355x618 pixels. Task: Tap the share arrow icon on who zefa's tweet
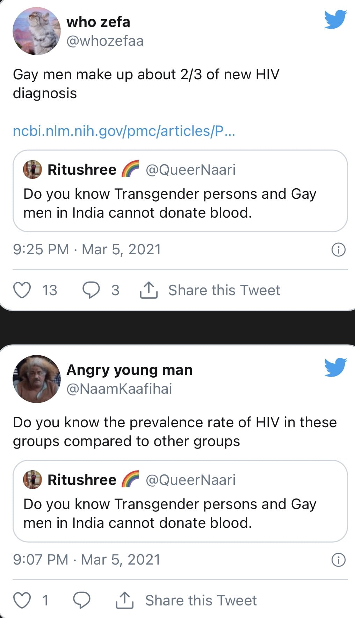coord(149,290)
